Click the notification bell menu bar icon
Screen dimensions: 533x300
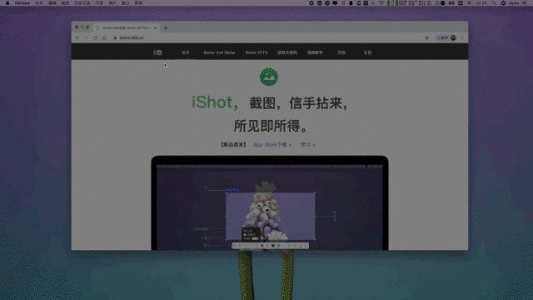coord(351,3)
